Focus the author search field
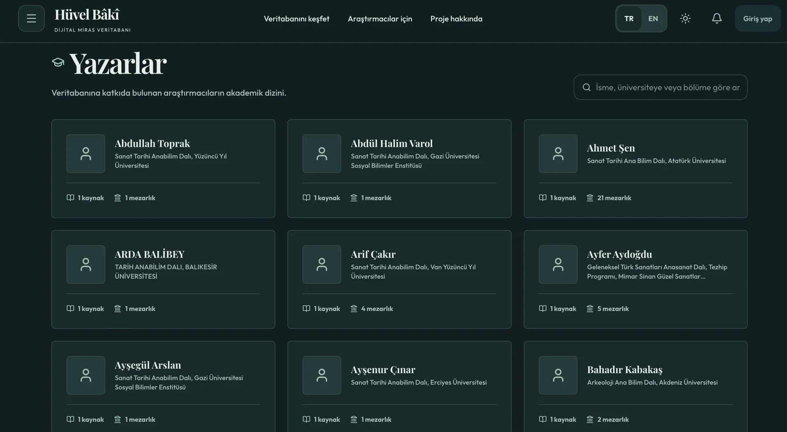This screenshot has height=432, width=787. [660, 87]
